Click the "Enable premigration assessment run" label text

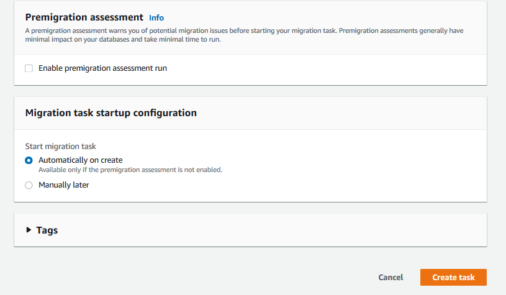click(102, 68)
